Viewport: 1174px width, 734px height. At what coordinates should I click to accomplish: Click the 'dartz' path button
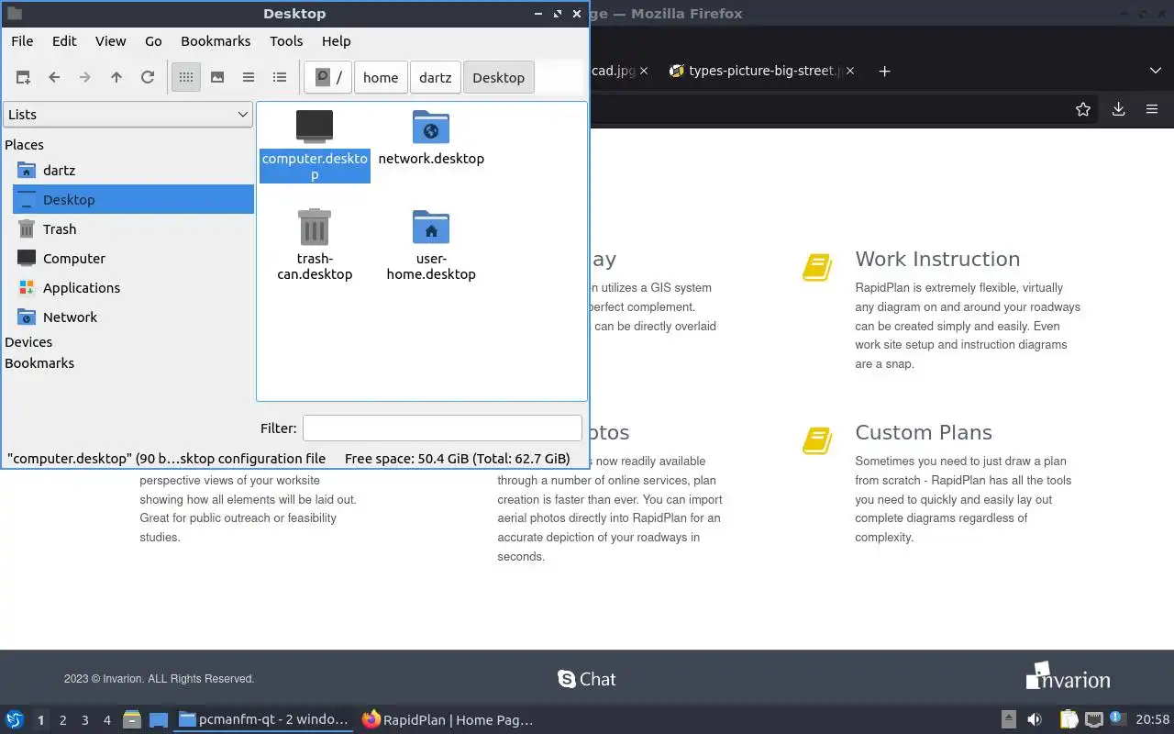[x=436, y=78]
